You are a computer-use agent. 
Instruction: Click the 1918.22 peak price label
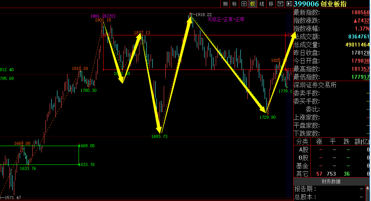coord(203,15)
